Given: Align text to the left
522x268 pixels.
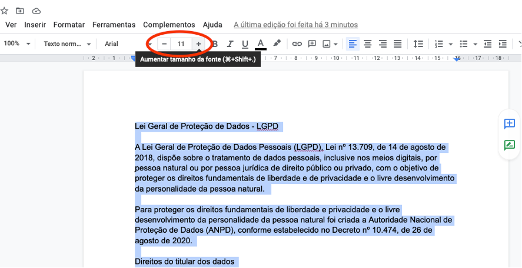Looking at the screenshot, I should coord(353,43).
